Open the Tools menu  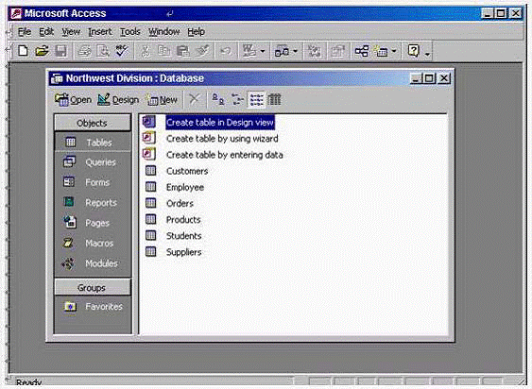pos(130,32)
